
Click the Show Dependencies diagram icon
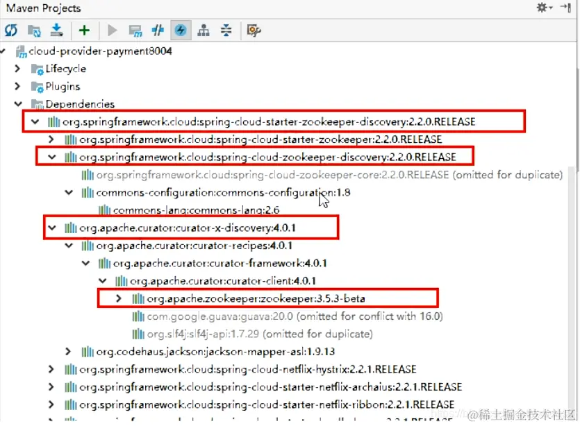pyautogui.click(x=204, y=31)
